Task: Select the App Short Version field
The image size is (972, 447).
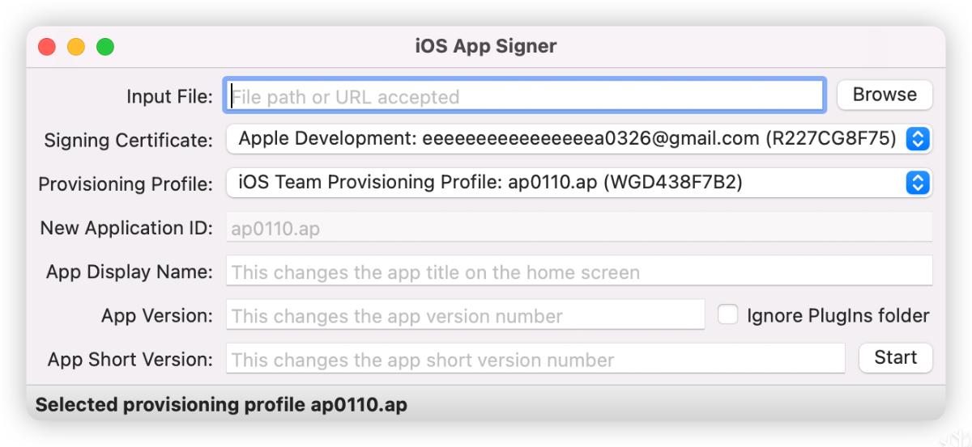Action: point(535,359)
